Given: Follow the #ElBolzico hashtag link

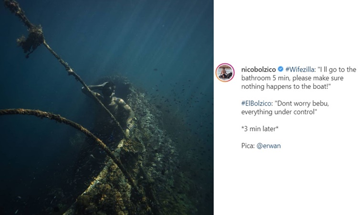Looking at the screenshot, I should [256, 103].
